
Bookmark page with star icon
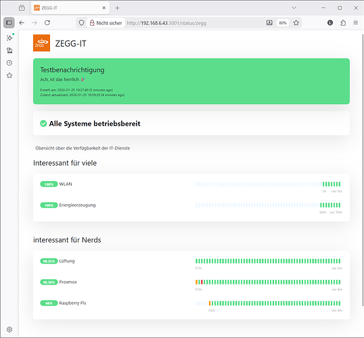point(296,23)
